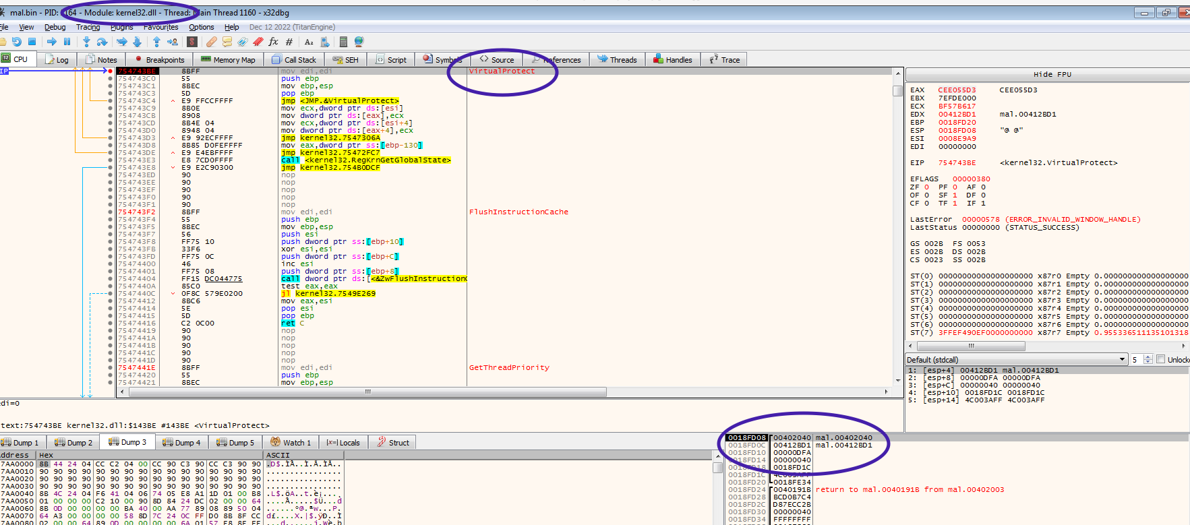Click the registers panel horizontal scrollbar thumb
This screenshot has width=1190, height=525.
coord(972,346)
